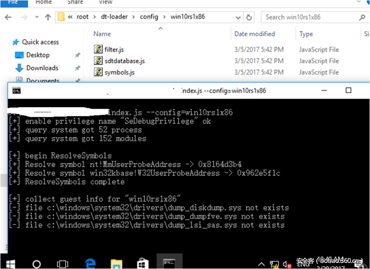
Task: Open File Explorer from the taskbar
Action: tap(117, 264)
